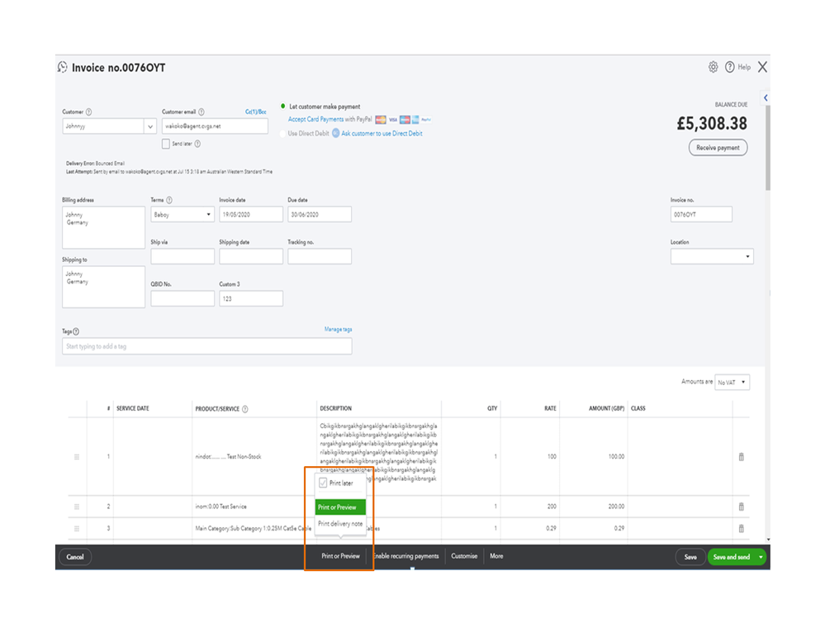This screenshot has height=619, width=825.
Task: Open Help question mark icon
Action: pyautogui.click(x=730, y=67)
